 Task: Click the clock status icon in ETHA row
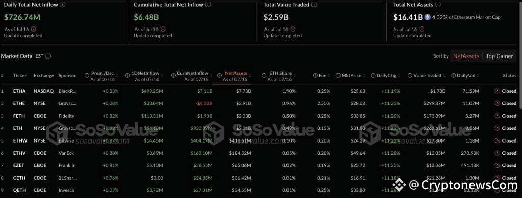[x=498, y=91]
